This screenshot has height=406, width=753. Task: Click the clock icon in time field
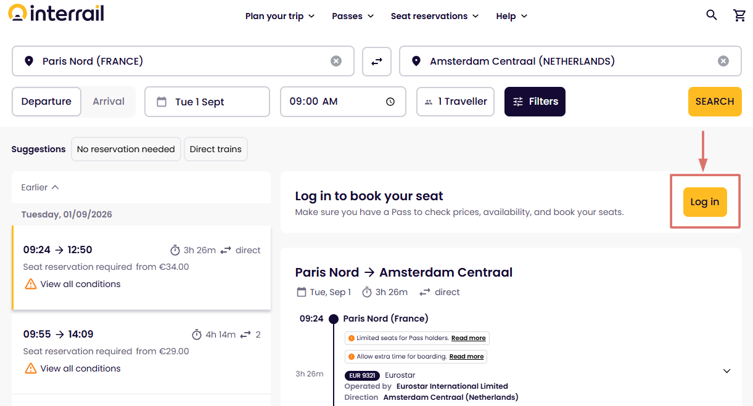[390, 102]
